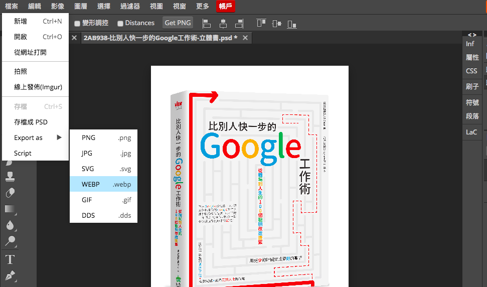
Task: Open the 圖層 menu
Action: tap(80, 6)
